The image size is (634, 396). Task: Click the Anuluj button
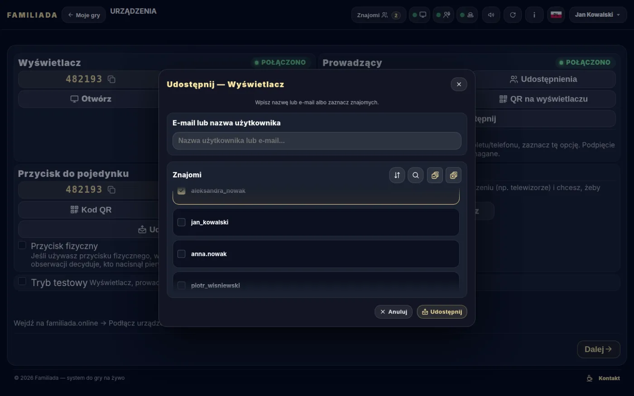click(x=394, y=312)
